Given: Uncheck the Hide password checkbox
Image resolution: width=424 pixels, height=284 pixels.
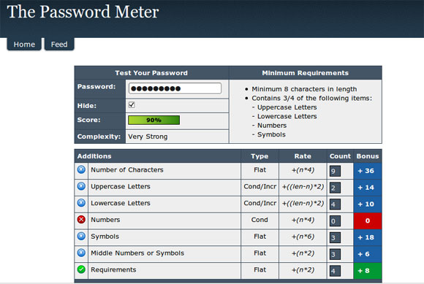Looking at the screenshot, I should [132, 104].
